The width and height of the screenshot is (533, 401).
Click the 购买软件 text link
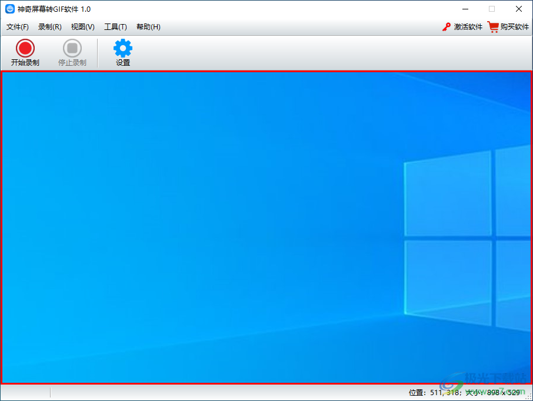515,27
